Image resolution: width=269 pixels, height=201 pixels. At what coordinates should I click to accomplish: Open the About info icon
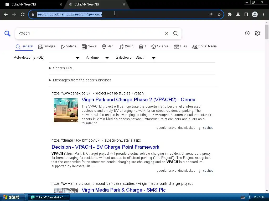pos(247,33)
